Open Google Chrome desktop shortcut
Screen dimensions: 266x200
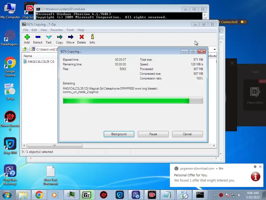coord(10,67)
